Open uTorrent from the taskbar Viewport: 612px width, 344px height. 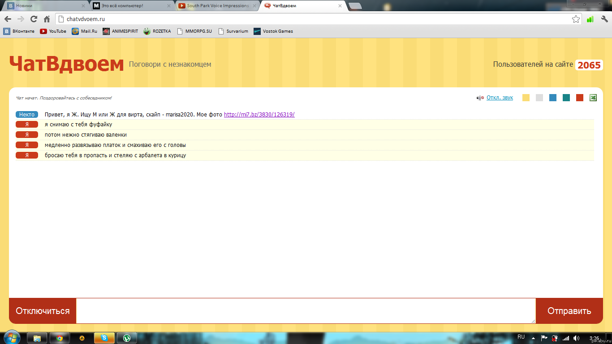point(127,338)
